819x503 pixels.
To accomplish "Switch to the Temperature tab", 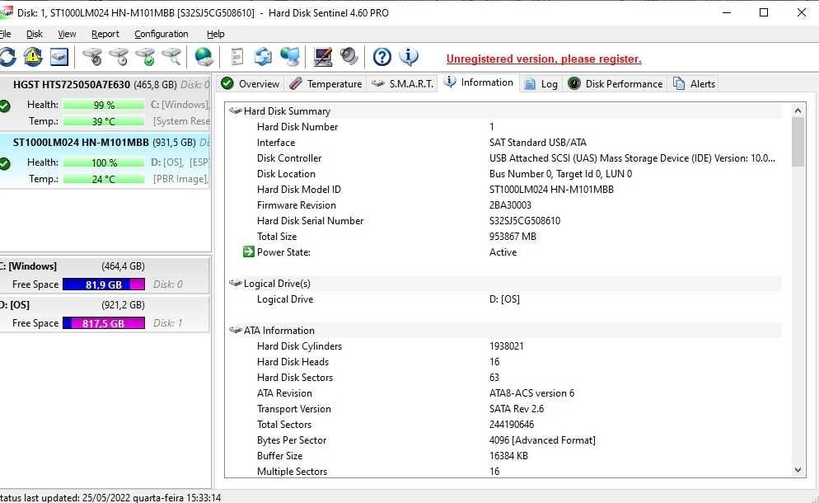I will point(326,83).
